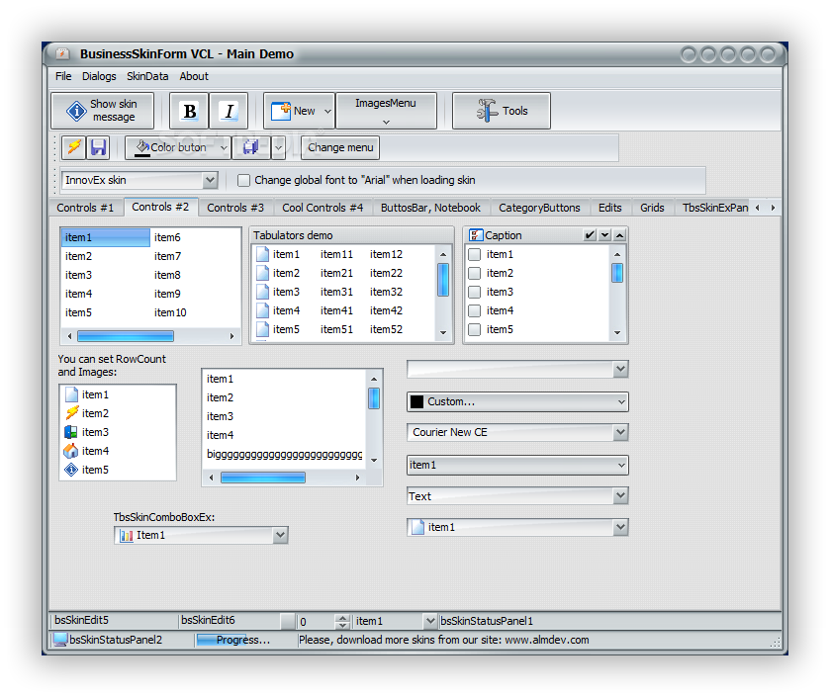This screenshot has width=830, height=697.
Task: Open the CategoryButtons tab
Action: [539, 208]
